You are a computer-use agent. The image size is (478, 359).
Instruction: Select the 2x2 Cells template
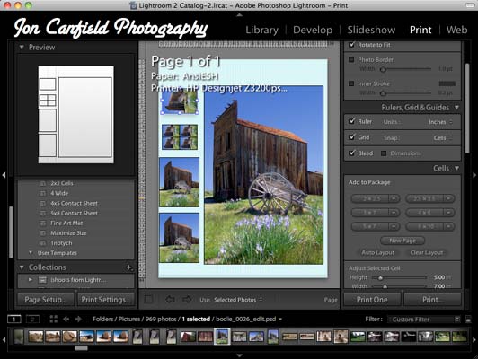(62, 183)
